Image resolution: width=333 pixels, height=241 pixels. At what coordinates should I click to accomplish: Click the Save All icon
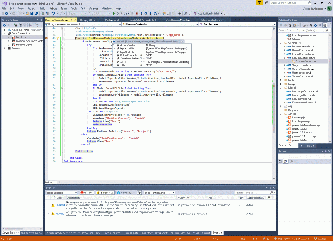click(x=37, y=13)
